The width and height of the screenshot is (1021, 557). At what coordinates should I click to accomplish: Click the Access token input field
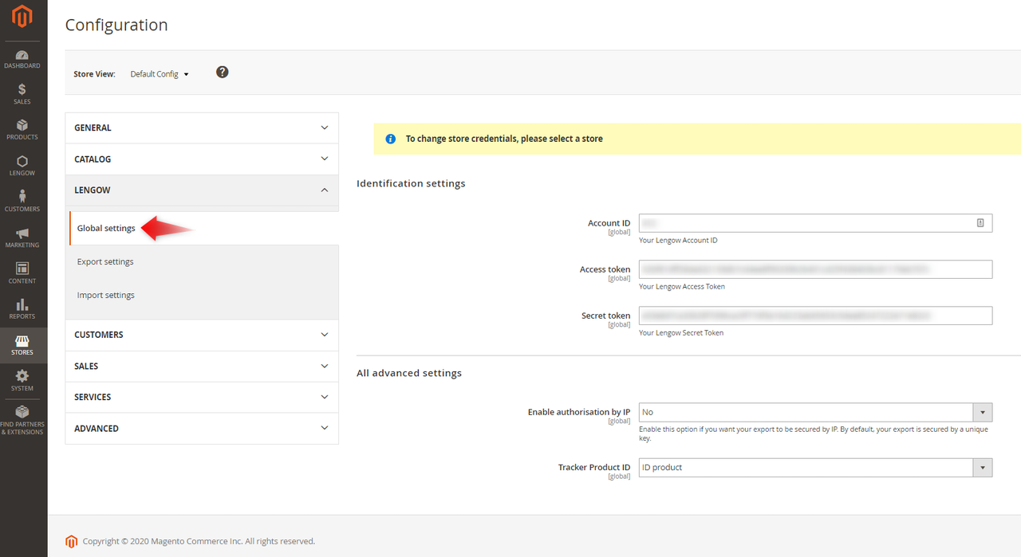click(x=815, y=269)
